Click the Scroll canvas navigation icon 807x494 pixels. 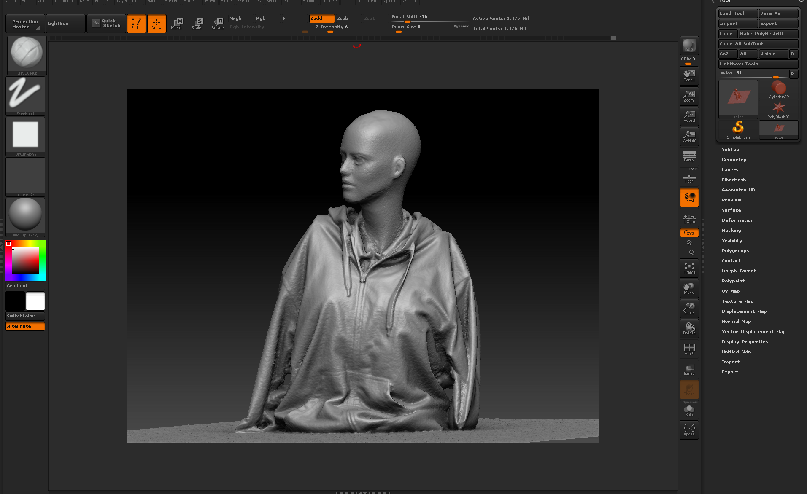(x=689, y=76)
